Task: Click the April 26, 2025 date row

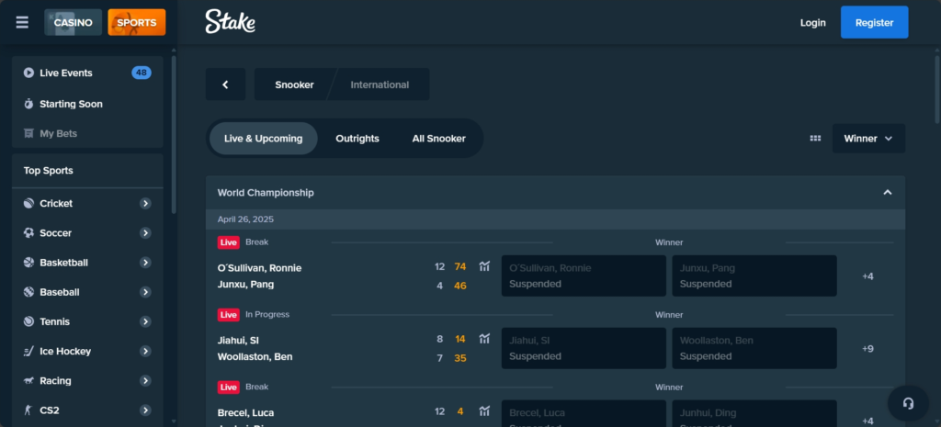Action: tap(555, 219)
